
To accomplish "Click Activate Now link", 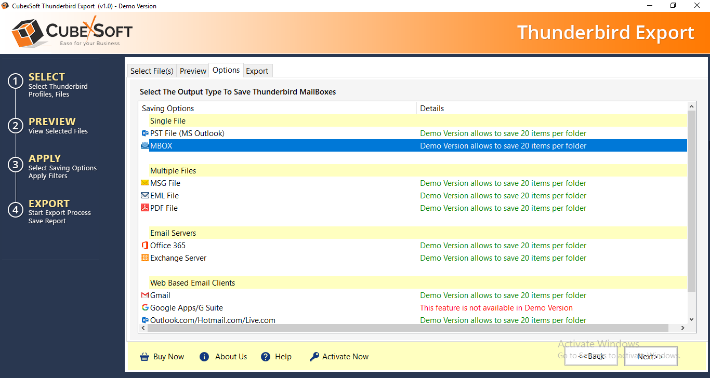I will pos(345,357).
